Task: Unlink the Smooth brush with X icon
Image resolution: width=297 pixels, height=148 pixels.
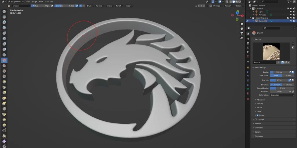Action: point(289,62)
